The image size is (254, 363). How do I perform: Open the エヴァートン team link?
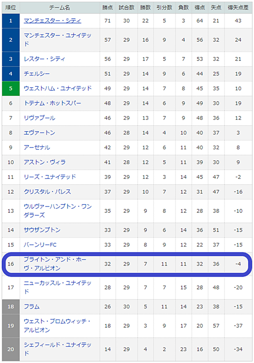(39, 133)
